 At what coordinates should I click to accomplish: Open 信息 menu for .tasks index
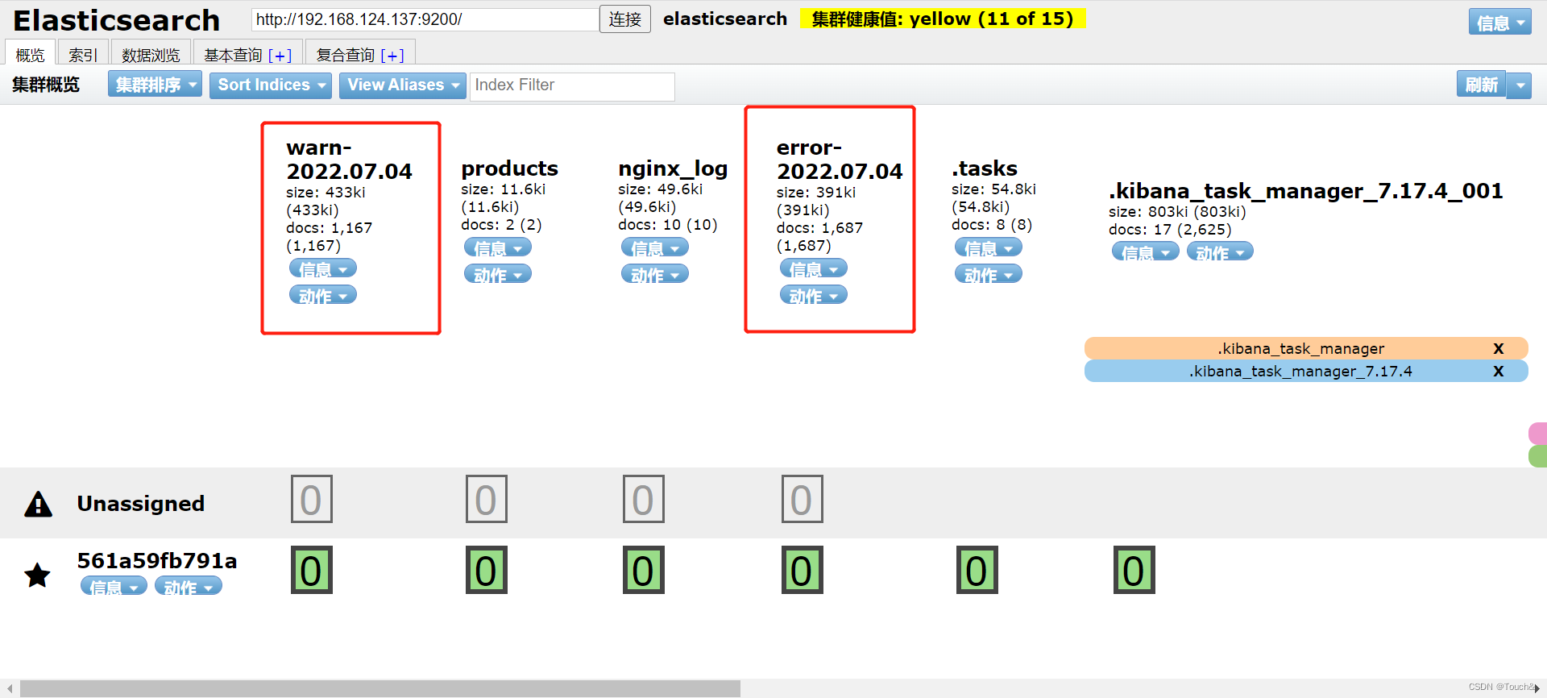tap(988, 247)
